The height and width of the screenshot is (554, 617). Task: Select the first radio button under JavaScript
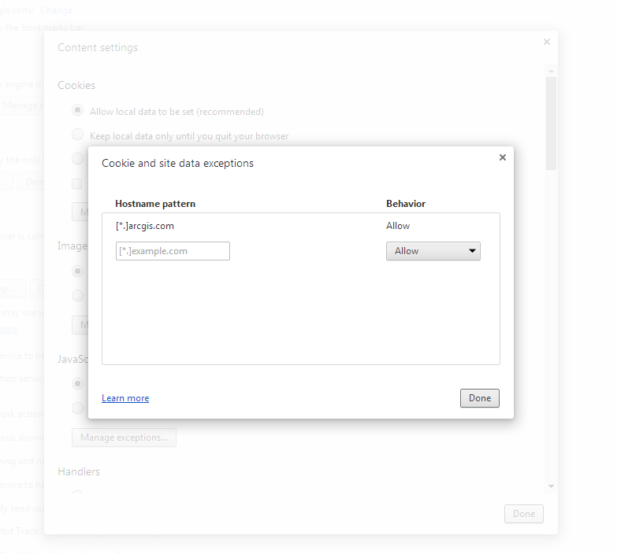coord(78,384)
